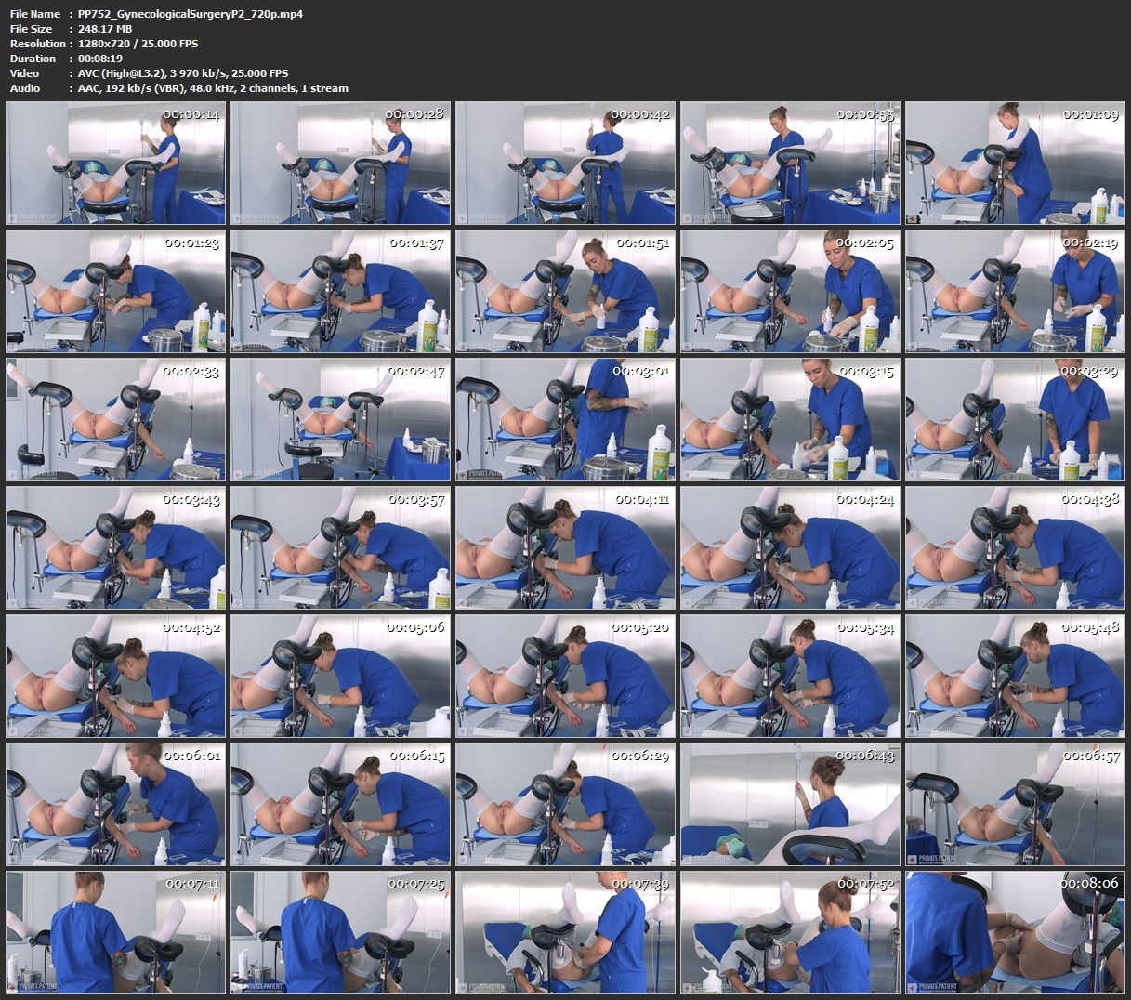
Task: Open the thumbnail at 00:00:55
Action: tap(790, 164)
